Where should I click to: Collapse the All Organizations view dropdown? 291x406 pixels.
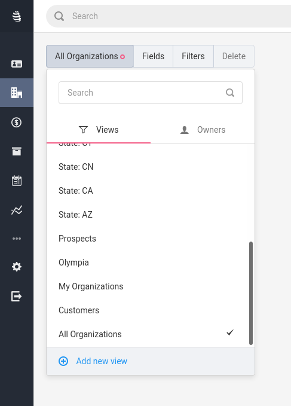pyautogui.click(x=90, y=56)
